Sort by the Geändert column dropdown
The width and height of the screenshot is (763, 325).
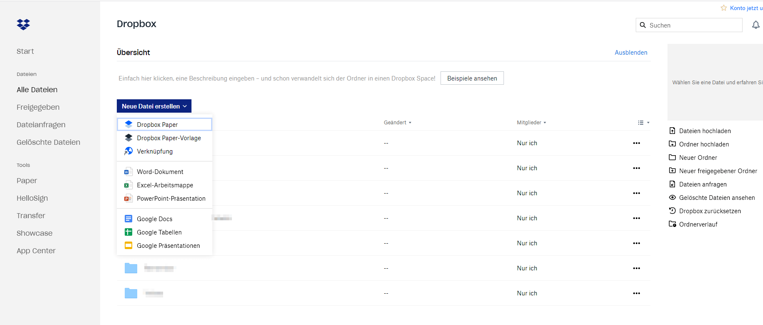[397, 122]
